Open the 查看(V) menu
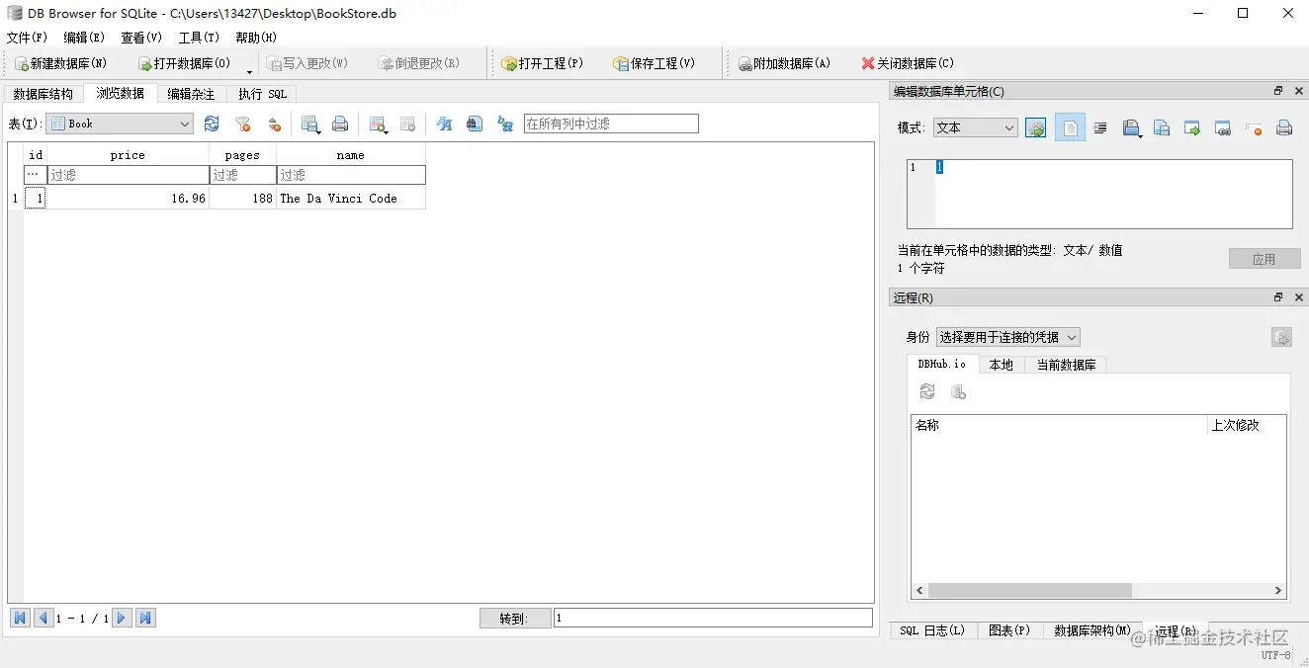This screenshot has height=668, width=1309. [141, 38]
